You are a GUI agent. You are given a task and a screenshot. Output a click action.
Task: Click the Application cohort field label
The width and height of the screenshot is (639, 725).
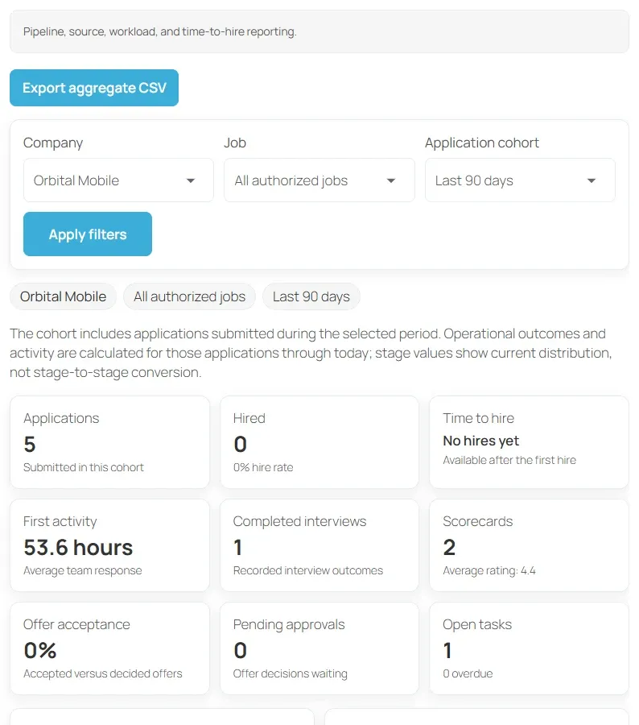482,143
